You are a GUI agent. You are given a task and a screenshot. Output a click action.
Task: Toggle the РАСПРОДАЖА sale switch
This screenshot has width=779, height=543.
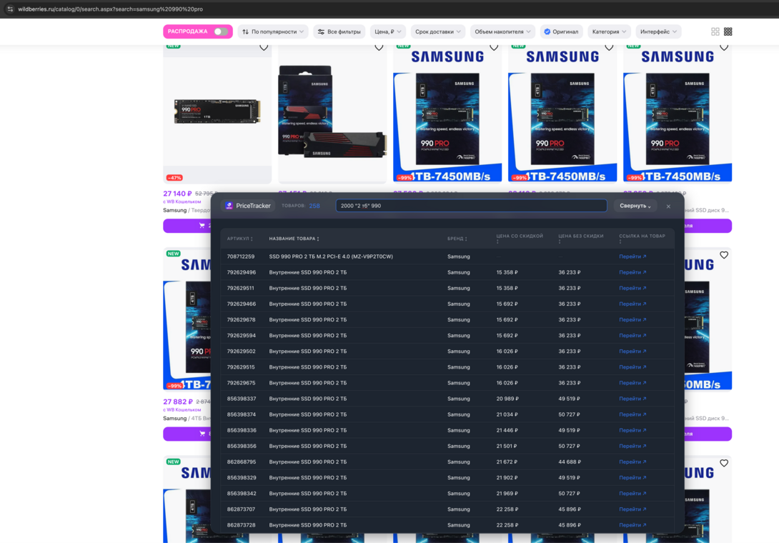pyautogui.click(x=221, y=31)
